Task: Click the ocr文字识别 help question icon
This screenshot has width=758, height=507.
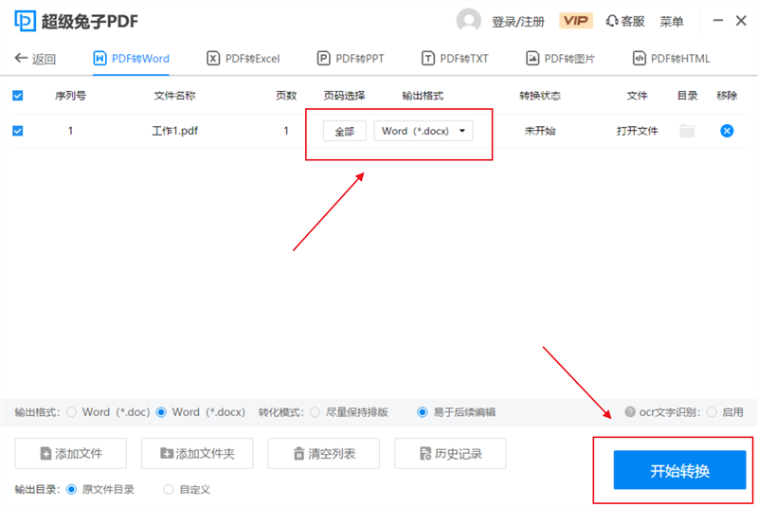Action: 630,412
